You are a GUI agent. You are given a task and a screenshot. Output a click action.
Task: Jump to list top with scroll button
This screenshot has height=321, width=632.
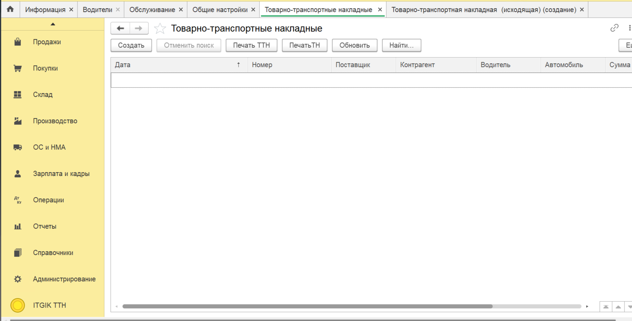[606, 307]
